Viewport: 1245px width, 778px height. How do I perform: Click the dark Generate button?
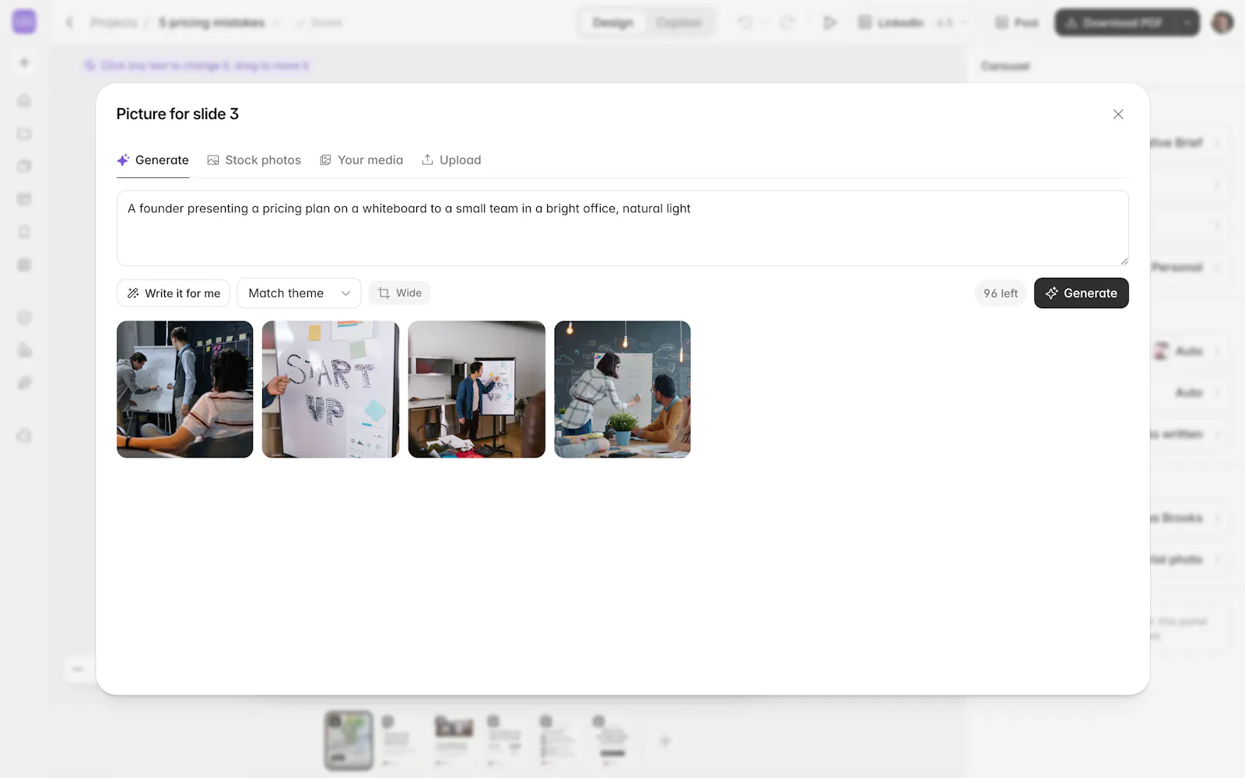[x=1081, y=293]
